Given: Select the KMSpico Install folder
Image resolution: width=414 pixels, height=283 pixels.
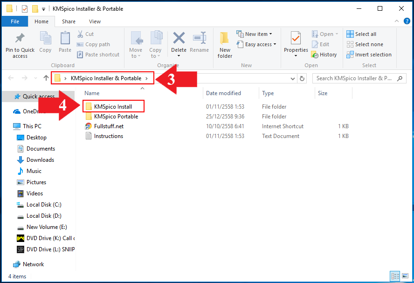Looking at the screenshot, I should click(x=113, y=107).
